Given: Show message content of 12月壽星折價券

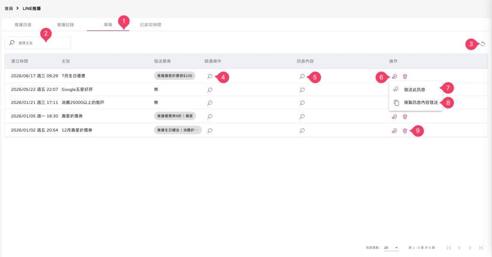Looking at the screenshot, I should pos(302,131).
